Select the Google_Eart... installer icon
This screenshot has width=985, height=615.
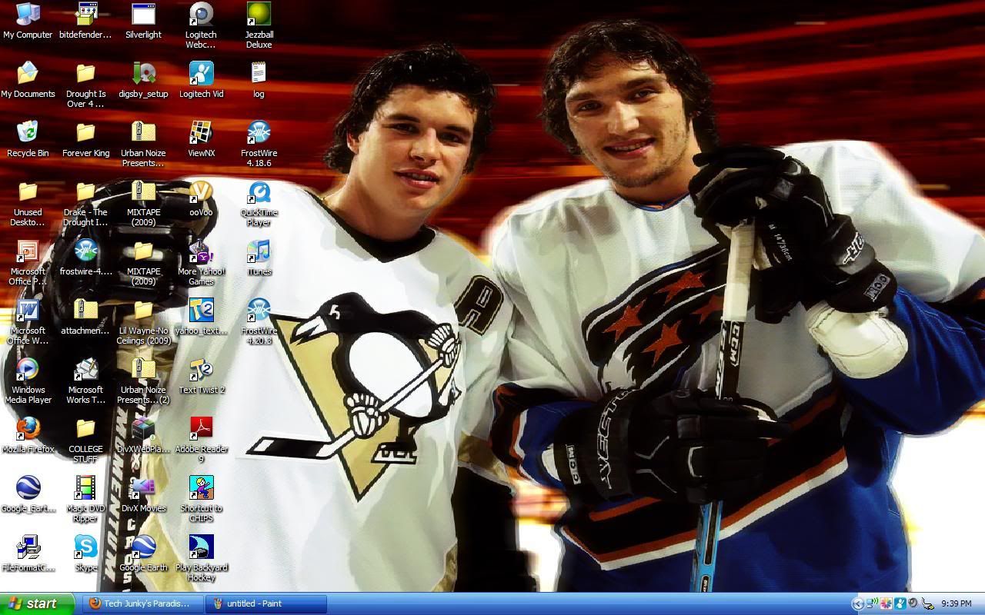(x=28, y=495)
